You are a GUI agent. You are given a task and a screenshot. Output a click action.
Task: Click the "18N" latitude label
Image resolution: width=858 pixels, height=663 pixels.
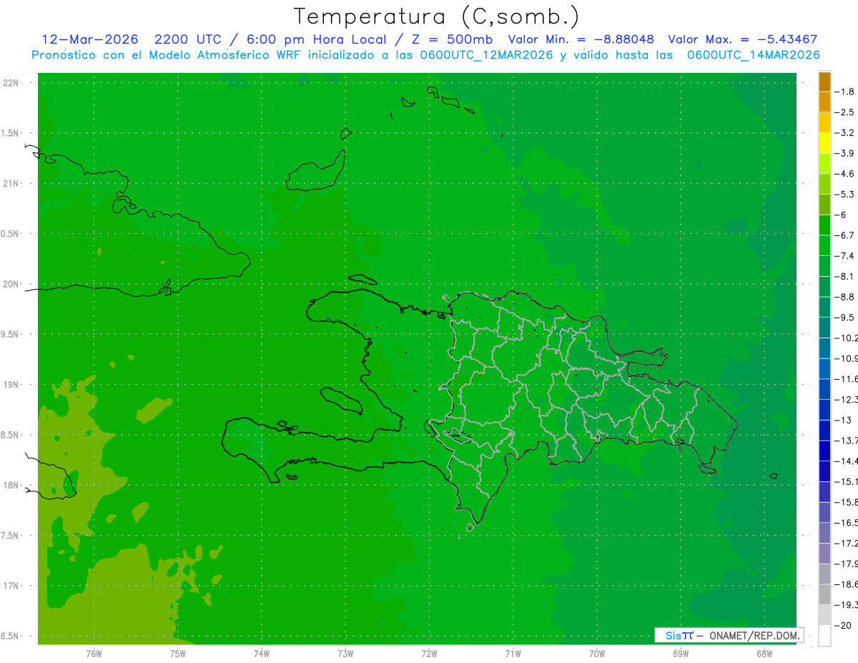[11, 485]
